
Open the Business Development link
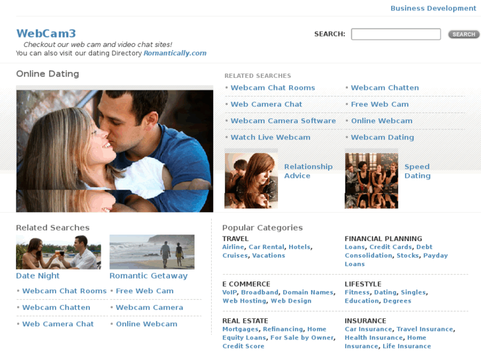(433, 9)
